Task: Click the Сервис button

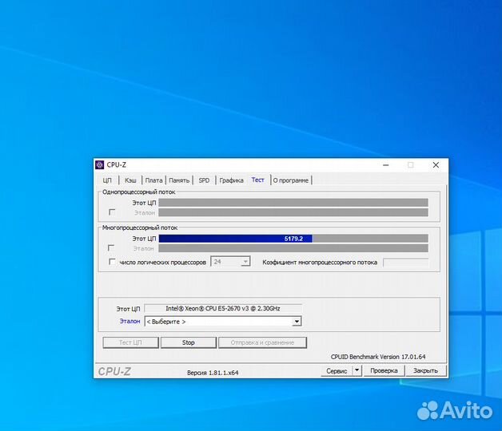Action: tap(337, 371)
